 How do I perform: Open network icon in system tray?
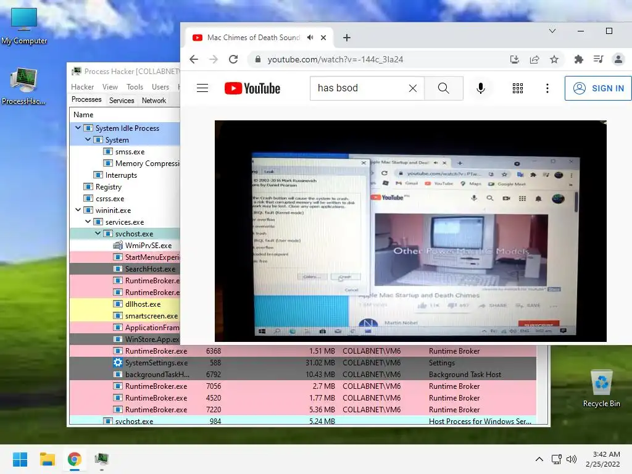pos(557,459)
